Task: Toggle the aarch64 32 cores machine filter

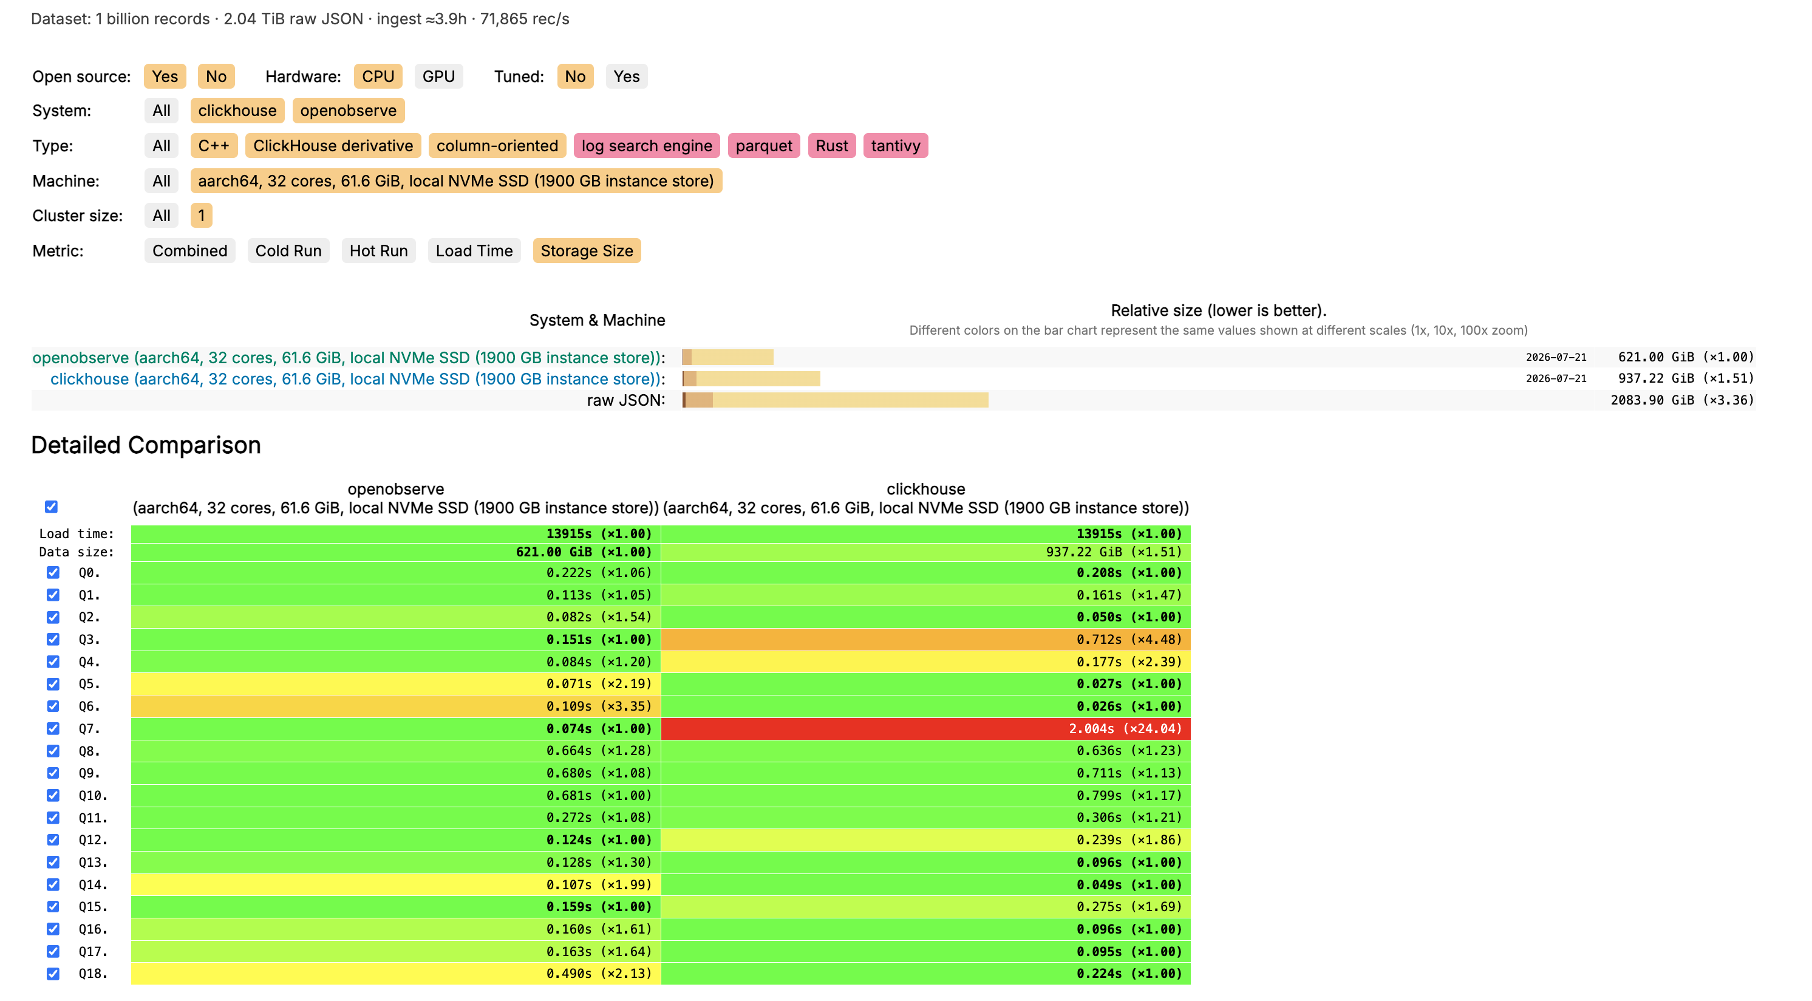Action: coord(456,182)
